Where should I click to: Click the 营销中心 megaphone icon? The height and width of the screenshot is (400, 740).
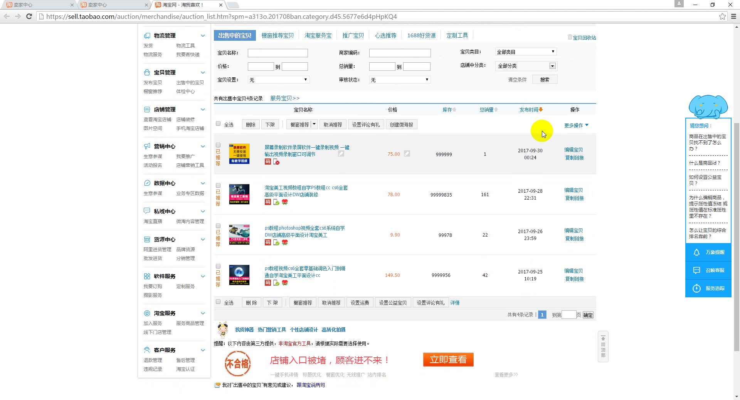(x=147, y=146)
